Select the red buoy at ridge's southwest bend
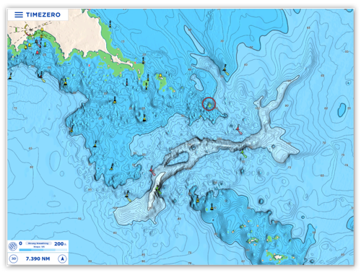This screenshot has height=273, width=361. tap(152, 171)
